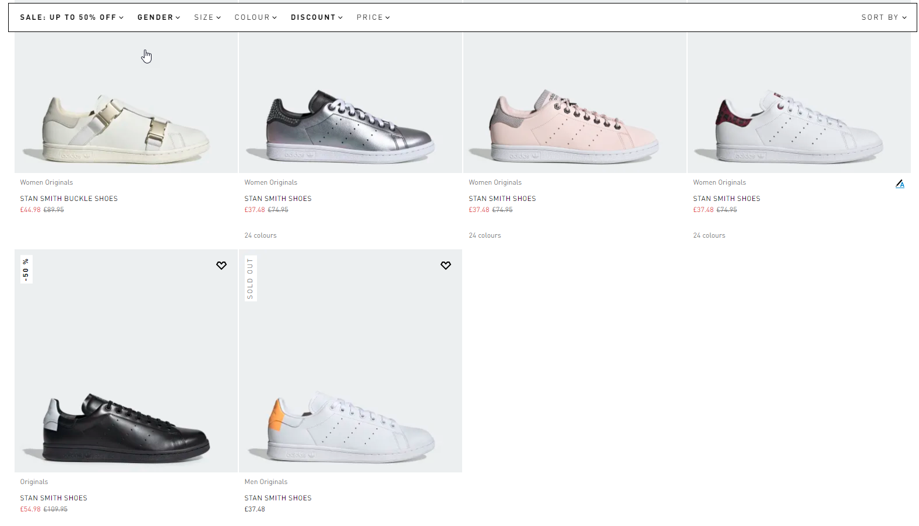Click Women Originals label above Buckle Shoes
Image resolution: width=919 pixels, height=526 pixels.
[47, 182]
